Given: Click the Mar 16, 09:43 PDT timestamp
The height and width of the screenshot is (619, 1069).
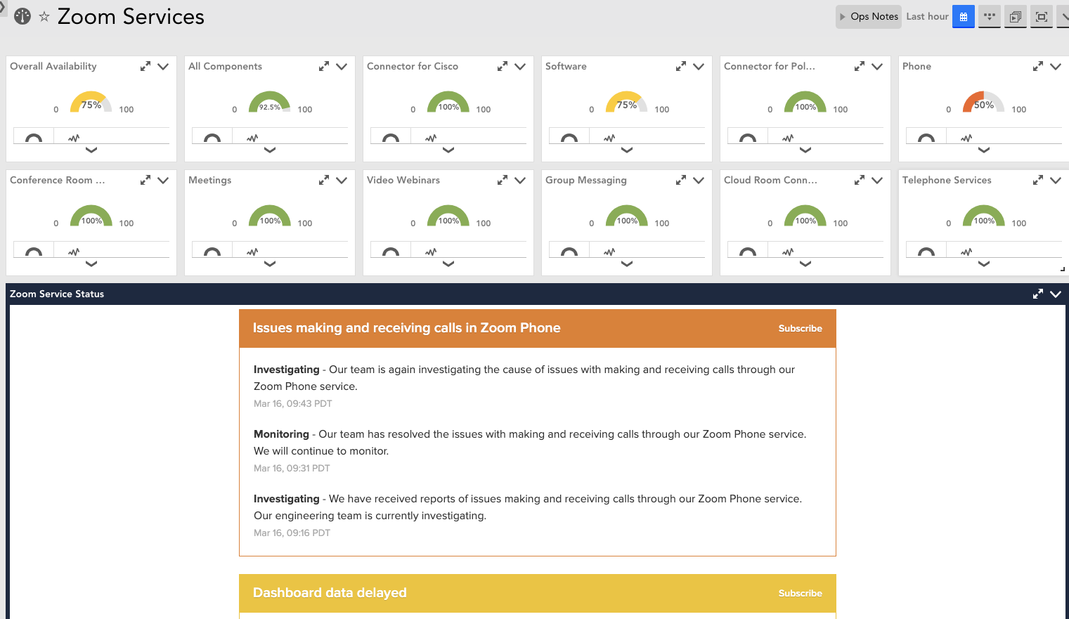Looking at the screenshot, I should pos(293,403).
